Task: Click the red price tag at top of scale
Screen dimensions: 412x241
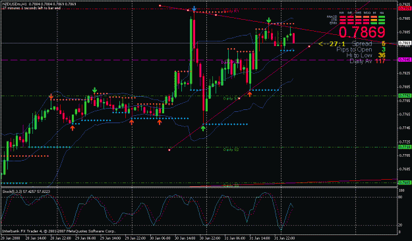Action: [x=404, y=9]
